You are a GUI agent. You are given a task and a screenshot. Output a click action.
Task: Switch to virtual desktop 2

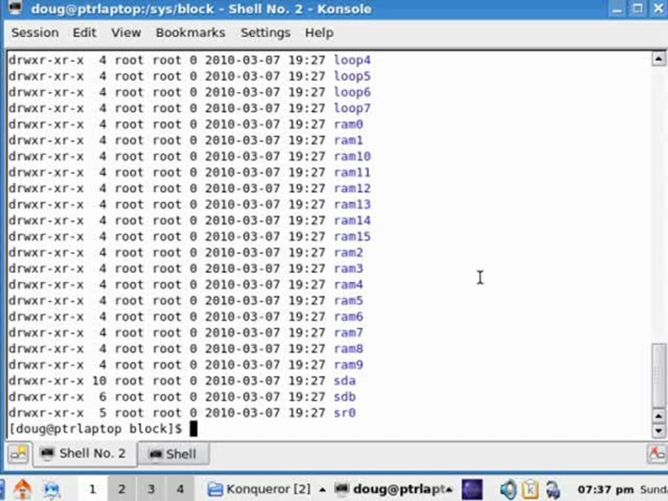[x=121, y=489]
